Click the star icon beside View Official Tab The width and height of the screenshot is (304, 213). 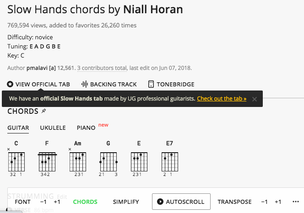tap(10, 84)
